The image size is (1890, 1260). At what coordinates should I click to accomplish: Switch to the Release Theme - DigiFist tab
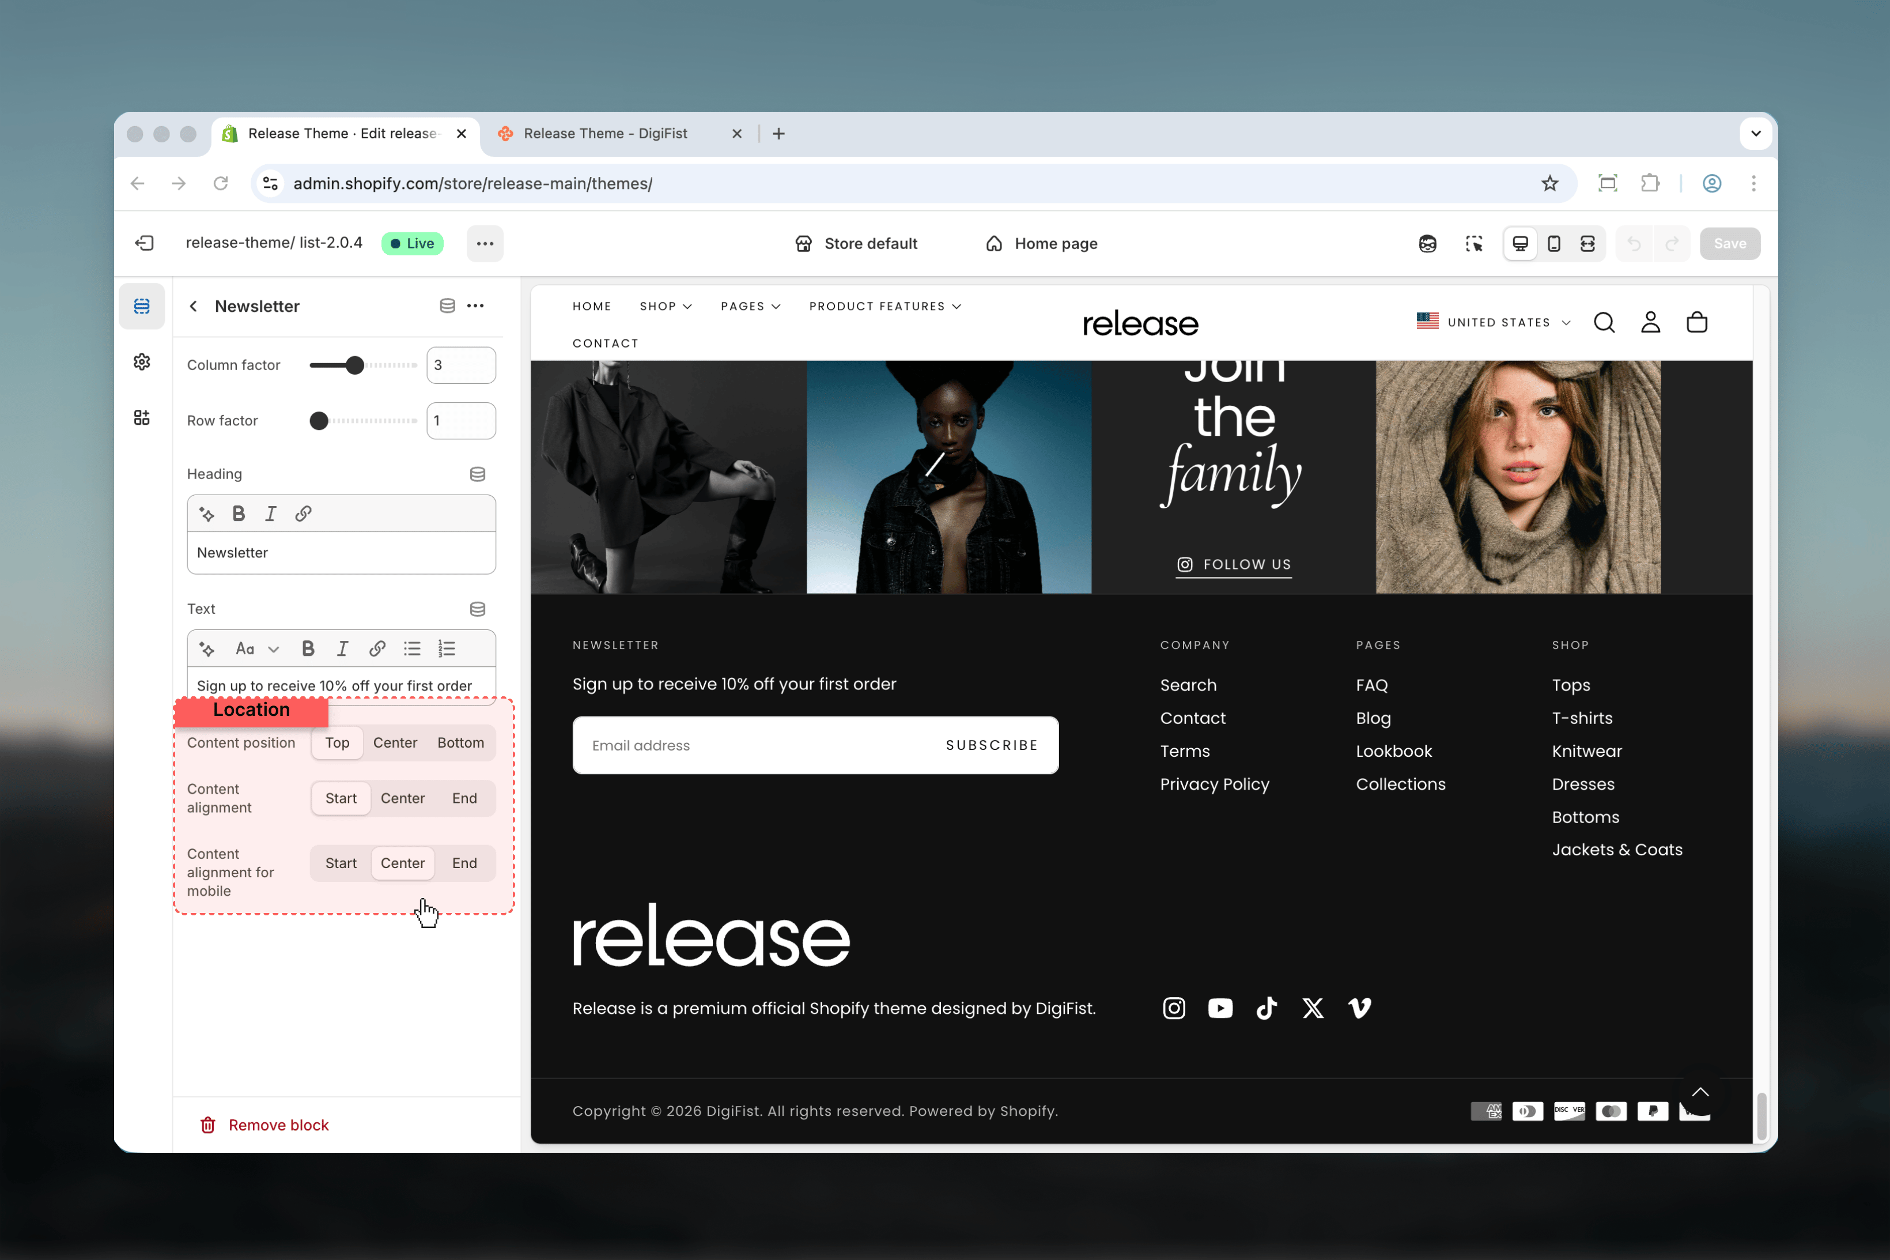[x=618, y=133]
